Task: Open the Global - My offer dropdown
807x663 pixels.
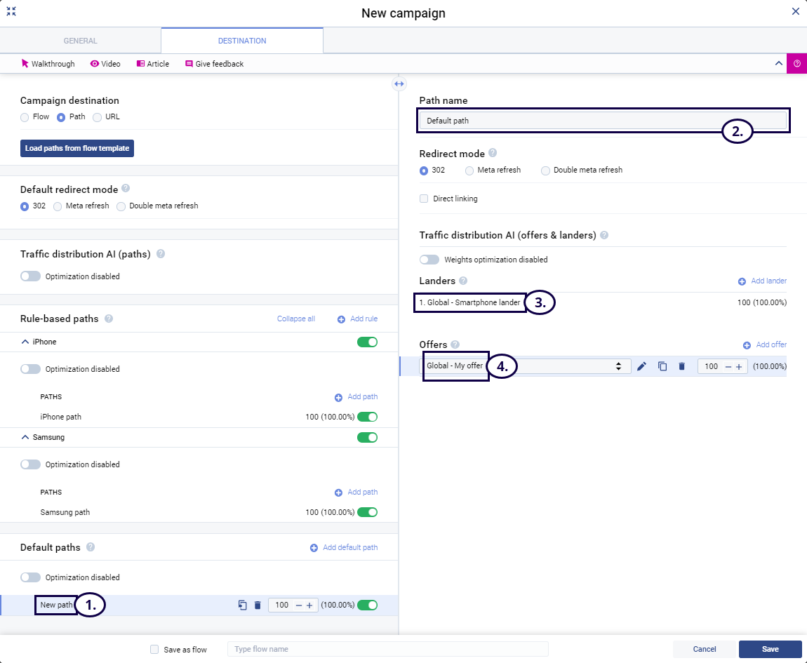Action: click(x=525, y=366)
